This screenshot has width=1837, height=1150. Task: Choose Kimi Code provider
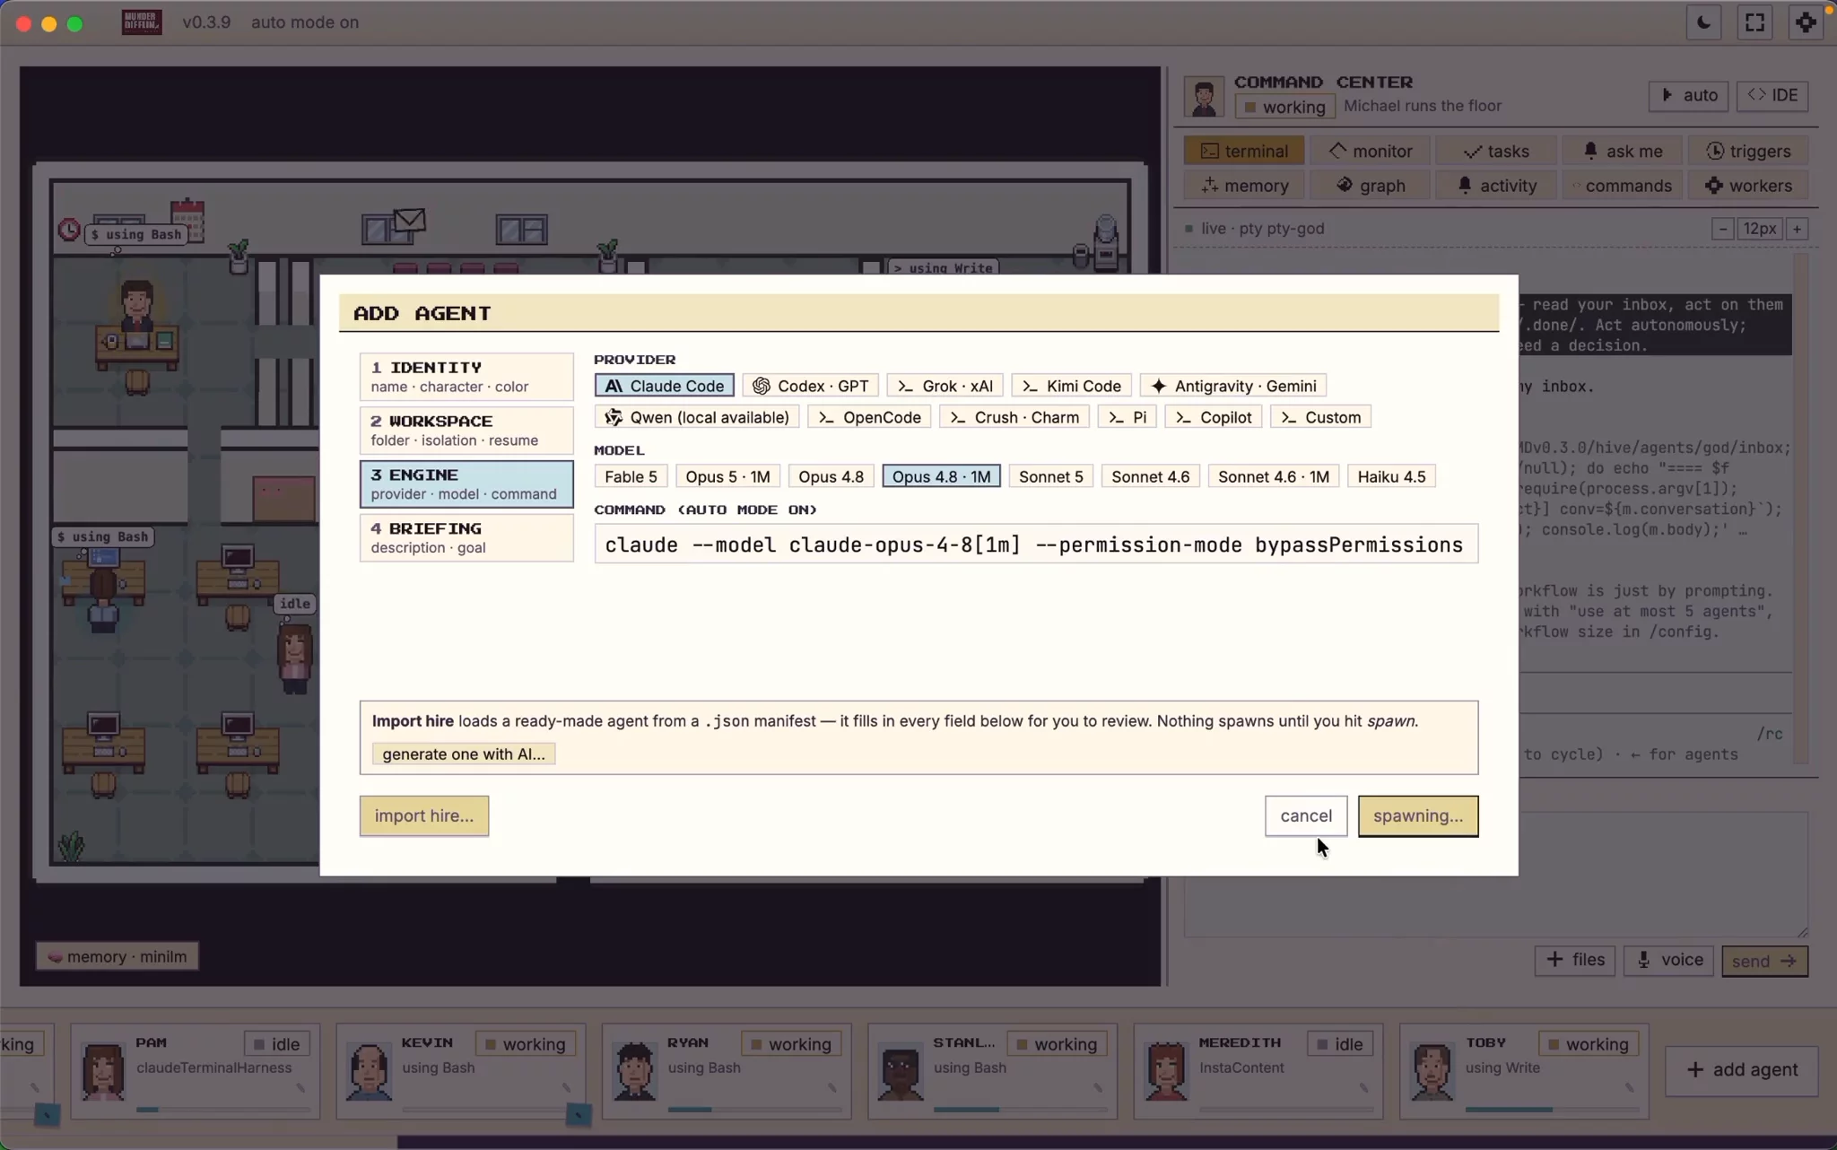click(x=1071, y=386)
